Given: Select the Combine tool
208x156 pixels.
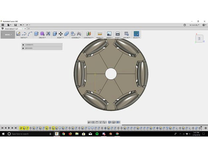Looking at the screenshot, I should pyautogui.click(x=67, y=34).
